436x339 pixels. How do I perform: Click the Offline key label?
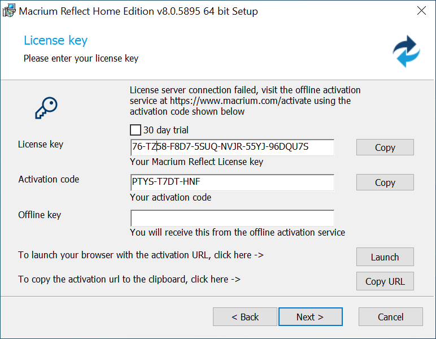(40, 215)
